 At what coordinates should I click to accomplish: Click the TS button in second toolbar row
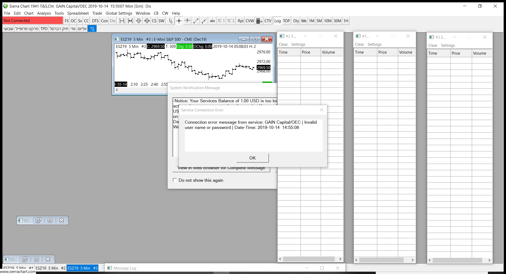pyautogui.click(x=92, y=29)
